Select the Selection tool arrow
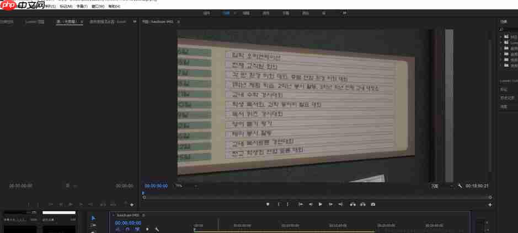The image size is (518, 233). (93, 218)
